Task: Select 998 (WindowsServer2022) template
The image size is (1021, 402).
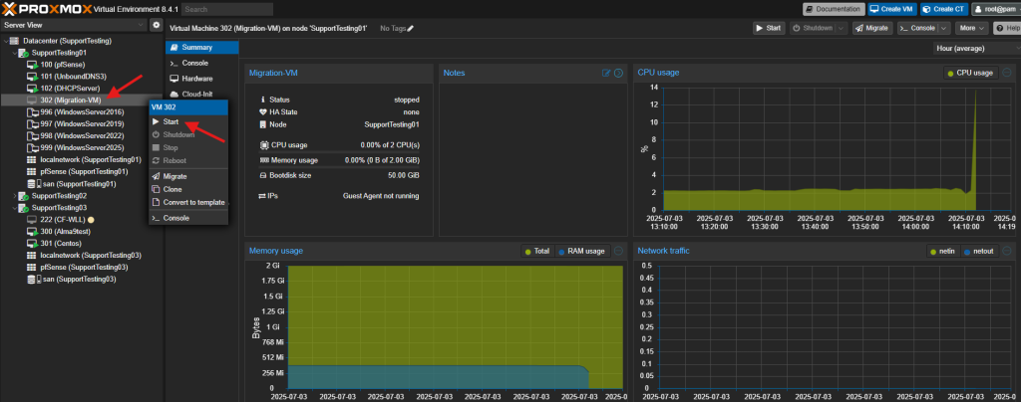Action: tap(82, 136)
